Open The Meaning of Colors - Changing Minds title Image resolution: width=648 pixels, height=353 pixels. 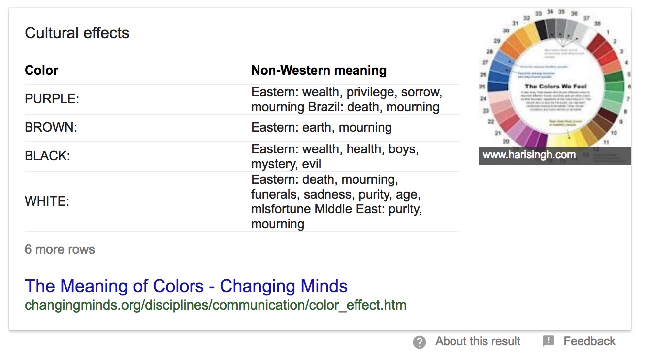pyautogui.click(x=186, y=286)
